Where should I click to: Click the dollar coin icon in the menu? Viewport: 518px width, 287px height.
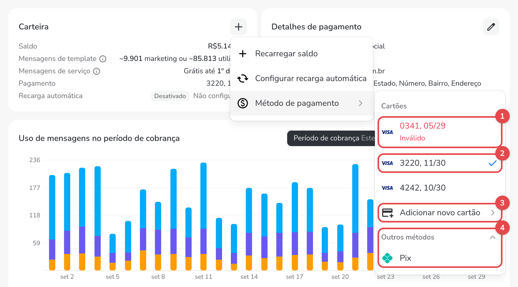click(243, 103)
